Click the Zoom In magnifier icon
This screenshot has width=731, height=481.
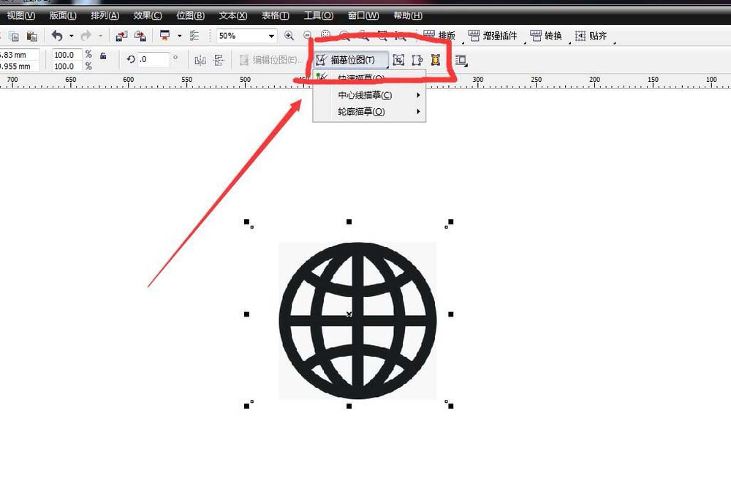(289, 35)
